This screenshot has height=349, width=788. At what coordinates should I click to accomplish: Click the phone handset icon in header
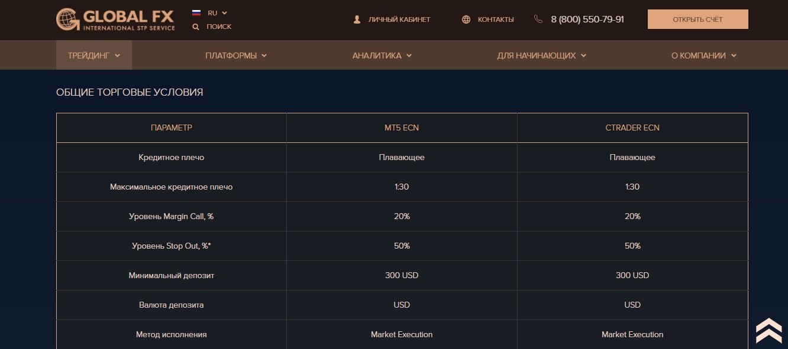[538, 18]
